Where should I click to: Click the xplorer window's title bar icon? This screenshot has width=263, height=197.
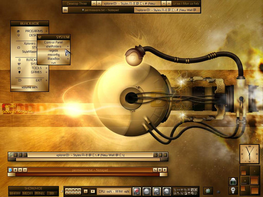coord(11,155)
